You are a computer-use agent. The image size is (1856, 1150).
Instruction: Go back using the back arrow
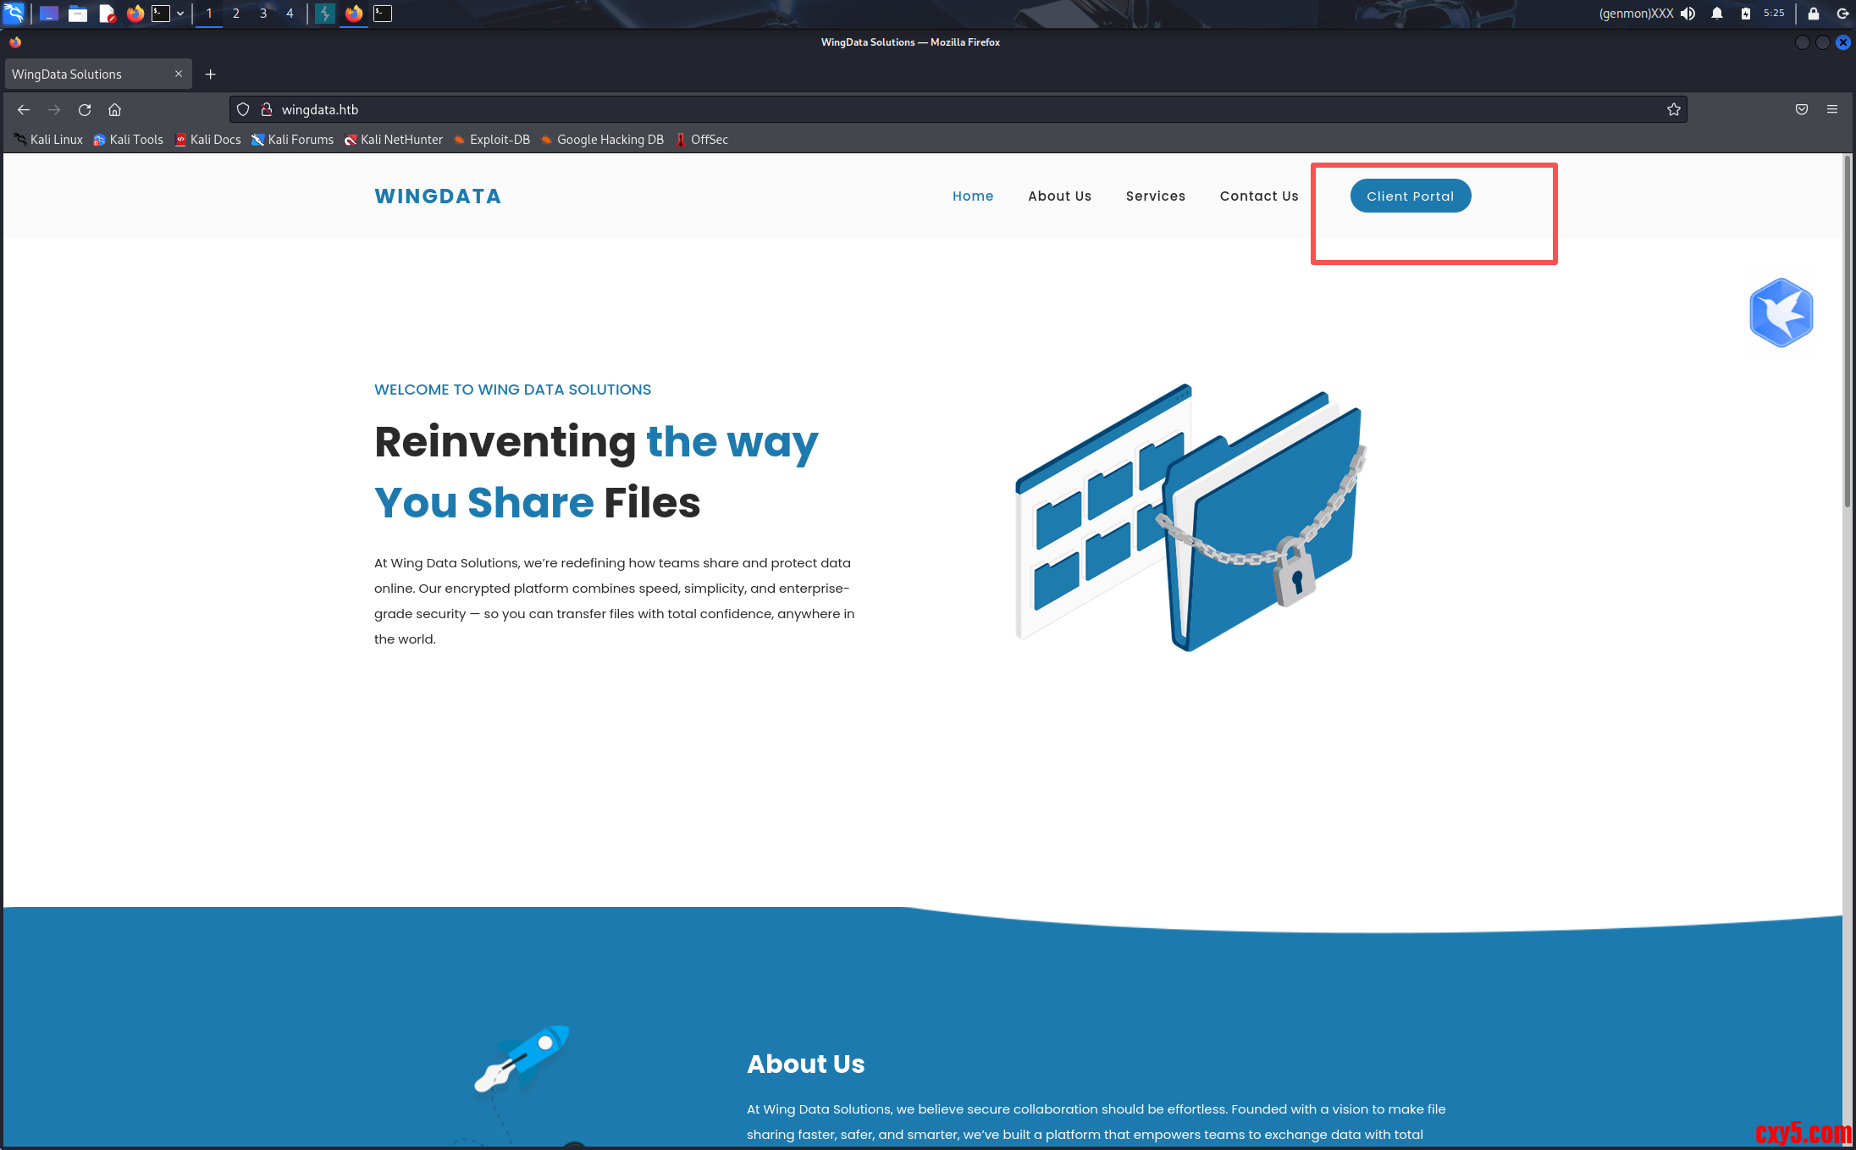pos(24,109)
